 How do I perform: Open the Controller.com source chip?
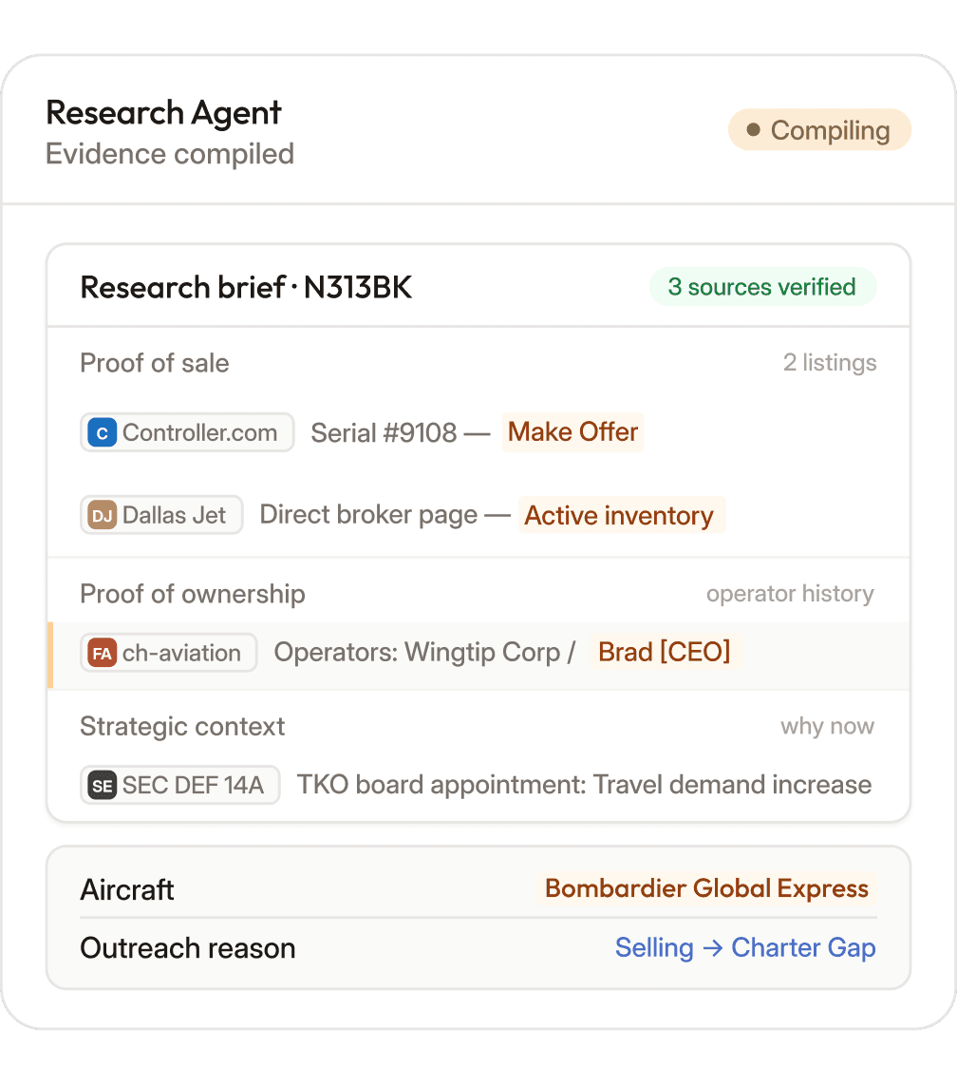click(x=187, y=433)
